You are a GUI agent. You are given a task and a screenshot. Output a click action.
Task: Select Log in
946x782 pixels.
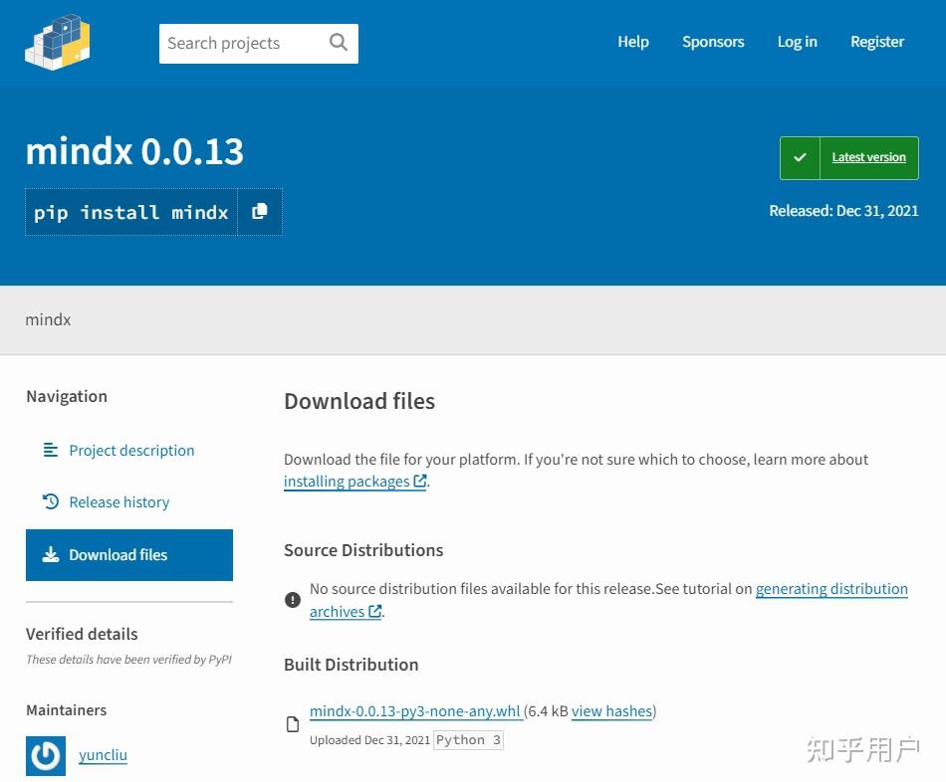tap(797, 42)
